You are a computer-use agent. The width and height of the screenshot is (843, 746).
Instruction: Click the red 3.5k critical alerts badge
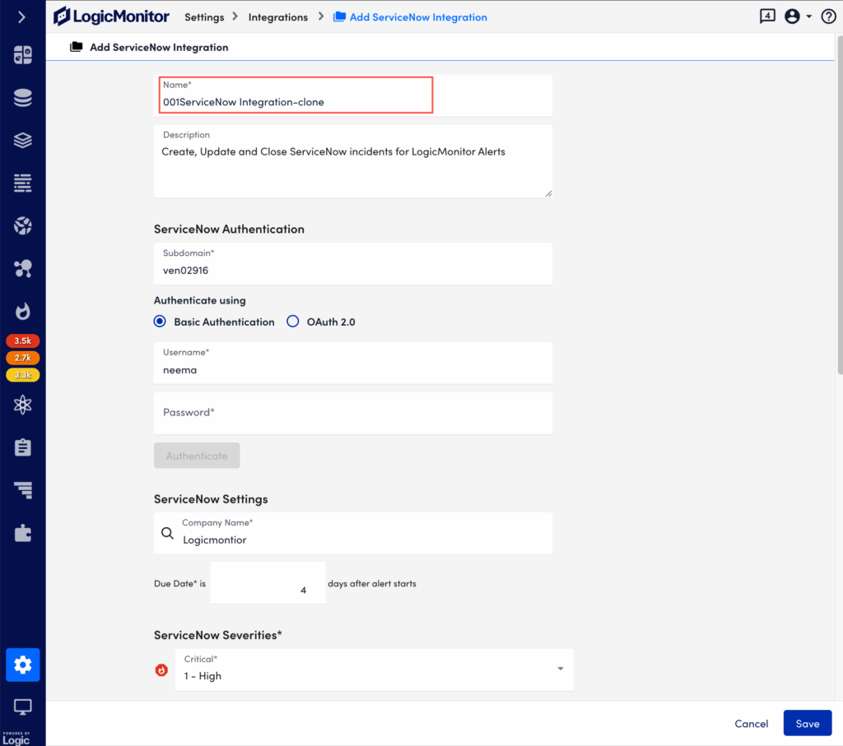[22, 341]
